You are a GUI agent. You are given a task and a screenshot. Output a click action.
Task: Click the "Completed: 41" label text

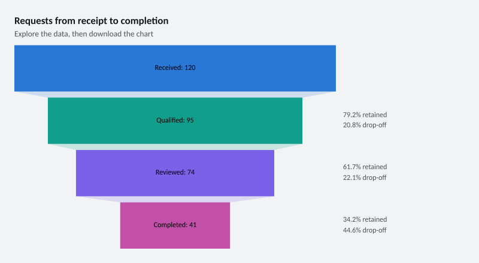(x=175, y=225)
